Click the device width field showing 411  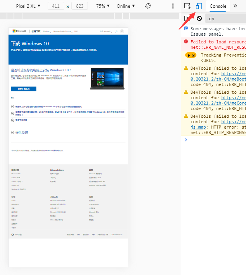(x=56, y=6)
